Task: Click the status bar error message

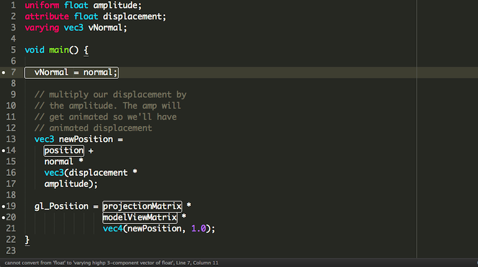Action: click(x=111, y=263)
